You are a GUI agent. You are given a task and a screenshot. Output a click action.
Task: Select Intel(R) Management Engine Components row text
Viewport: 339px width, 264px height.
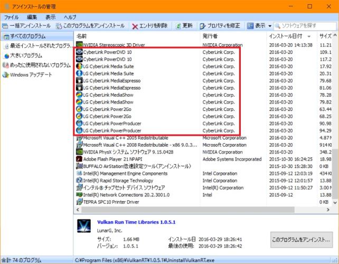(125, 173)
